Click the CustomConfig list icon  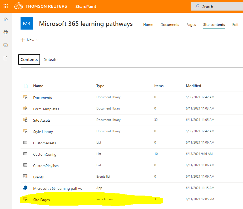26,154
